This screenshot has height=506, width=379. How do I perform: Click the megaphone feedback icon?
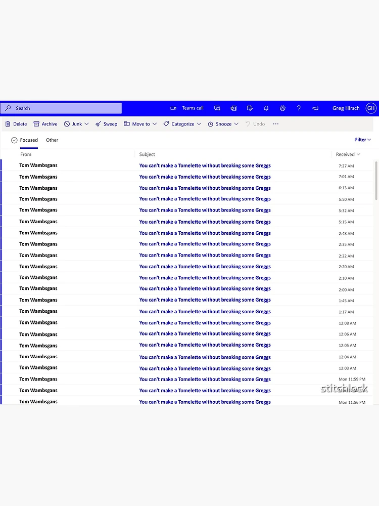(315, 108)
